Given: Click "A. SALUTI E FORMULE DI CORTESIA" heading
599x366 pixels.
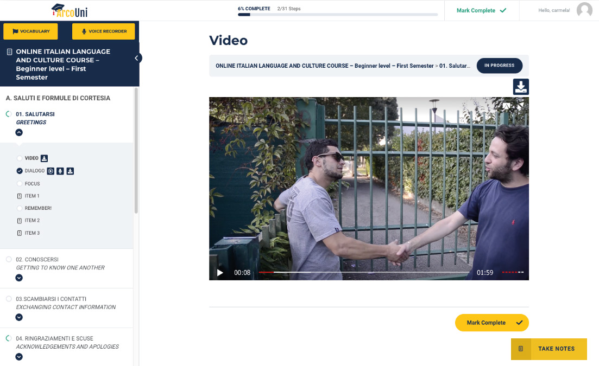Looking at the screenshot, I should point(58,98).
